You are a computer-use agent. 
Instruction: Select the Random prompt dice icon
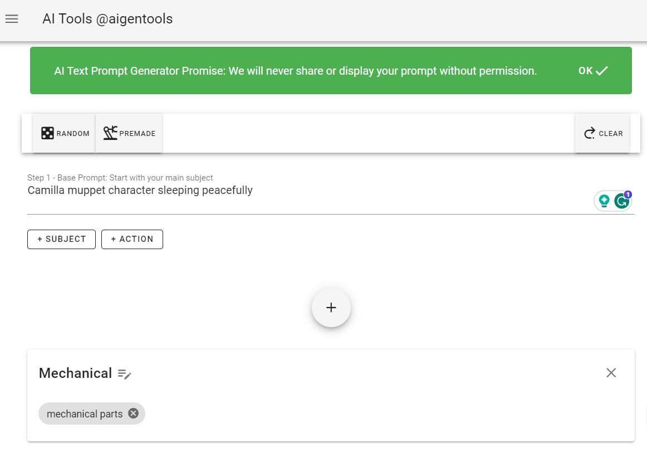tap(48, 133)
